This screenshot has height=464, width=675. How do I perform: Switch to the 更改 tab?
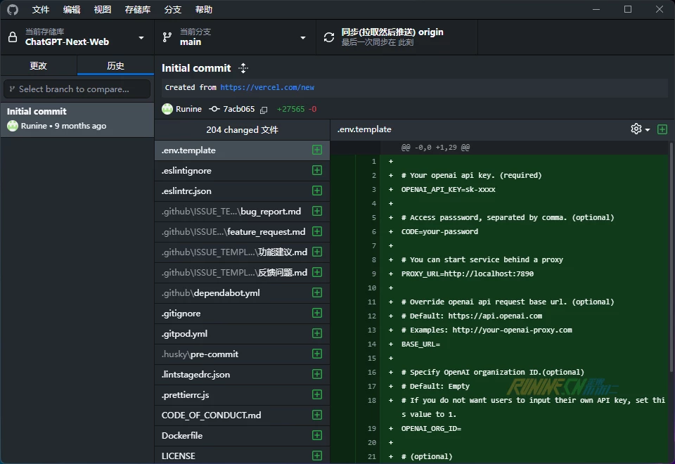pyautogui.click(x=39, y=66)
